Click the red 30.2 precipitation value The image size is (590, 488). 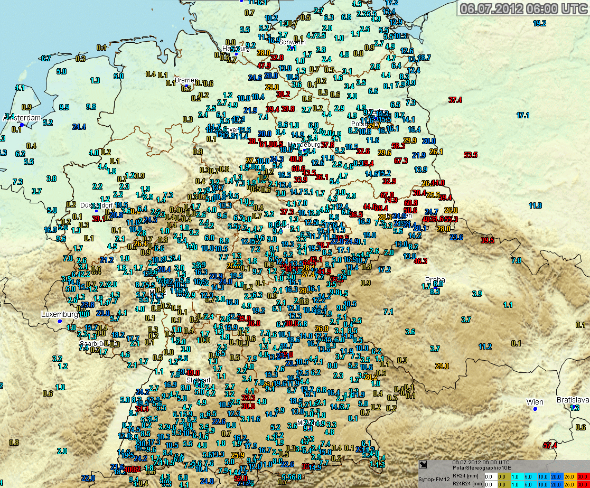[x=283, y=94]
